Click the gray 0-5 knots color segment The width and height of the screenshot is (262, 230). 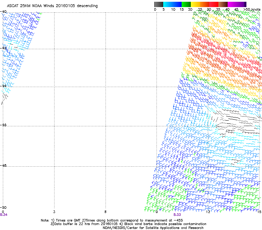pos(159,4)
